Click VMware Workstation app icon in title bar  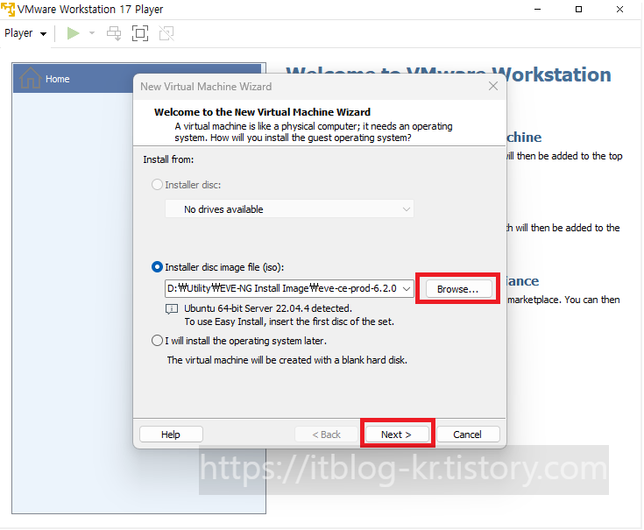8,9
